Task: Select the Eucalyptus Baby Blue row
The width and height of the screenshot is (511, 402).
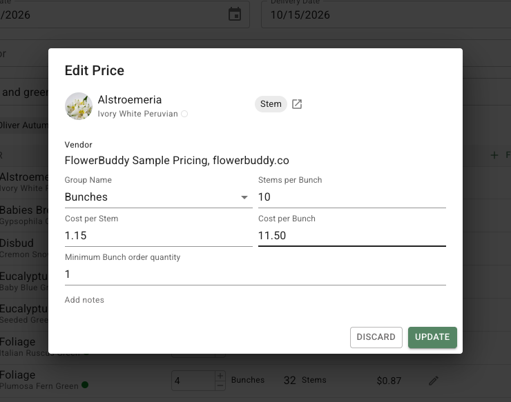Action: click(x=24, y=281)
